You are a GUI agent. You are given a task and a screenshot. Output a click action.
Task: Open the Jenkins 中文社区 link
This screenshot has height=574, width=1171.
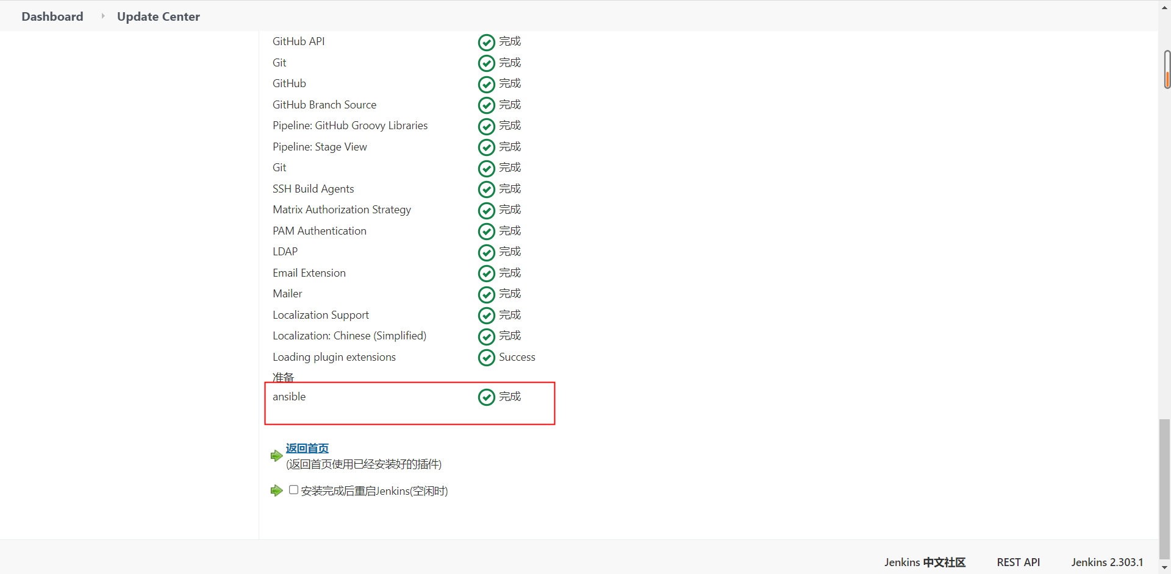pos(925,562)
